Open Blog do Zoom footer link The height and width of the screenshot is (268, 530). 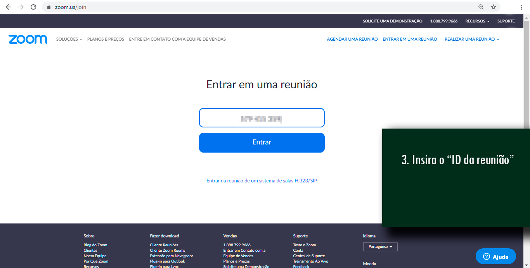95,245
